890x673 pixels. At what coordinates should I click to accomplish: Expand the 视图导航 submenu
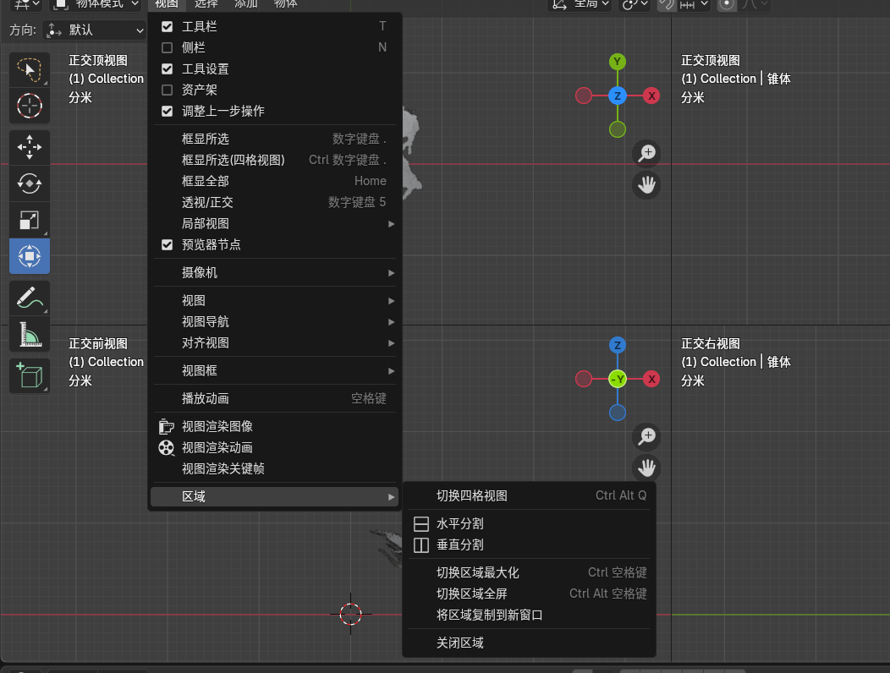[x=275, y=322]
